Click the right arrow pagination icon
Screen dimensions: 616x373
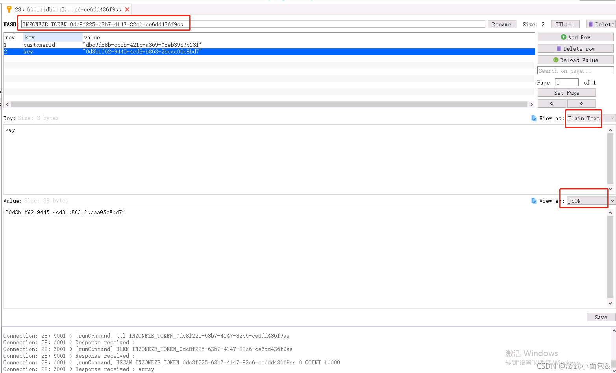pyautogui.click(x=581, y=103)
